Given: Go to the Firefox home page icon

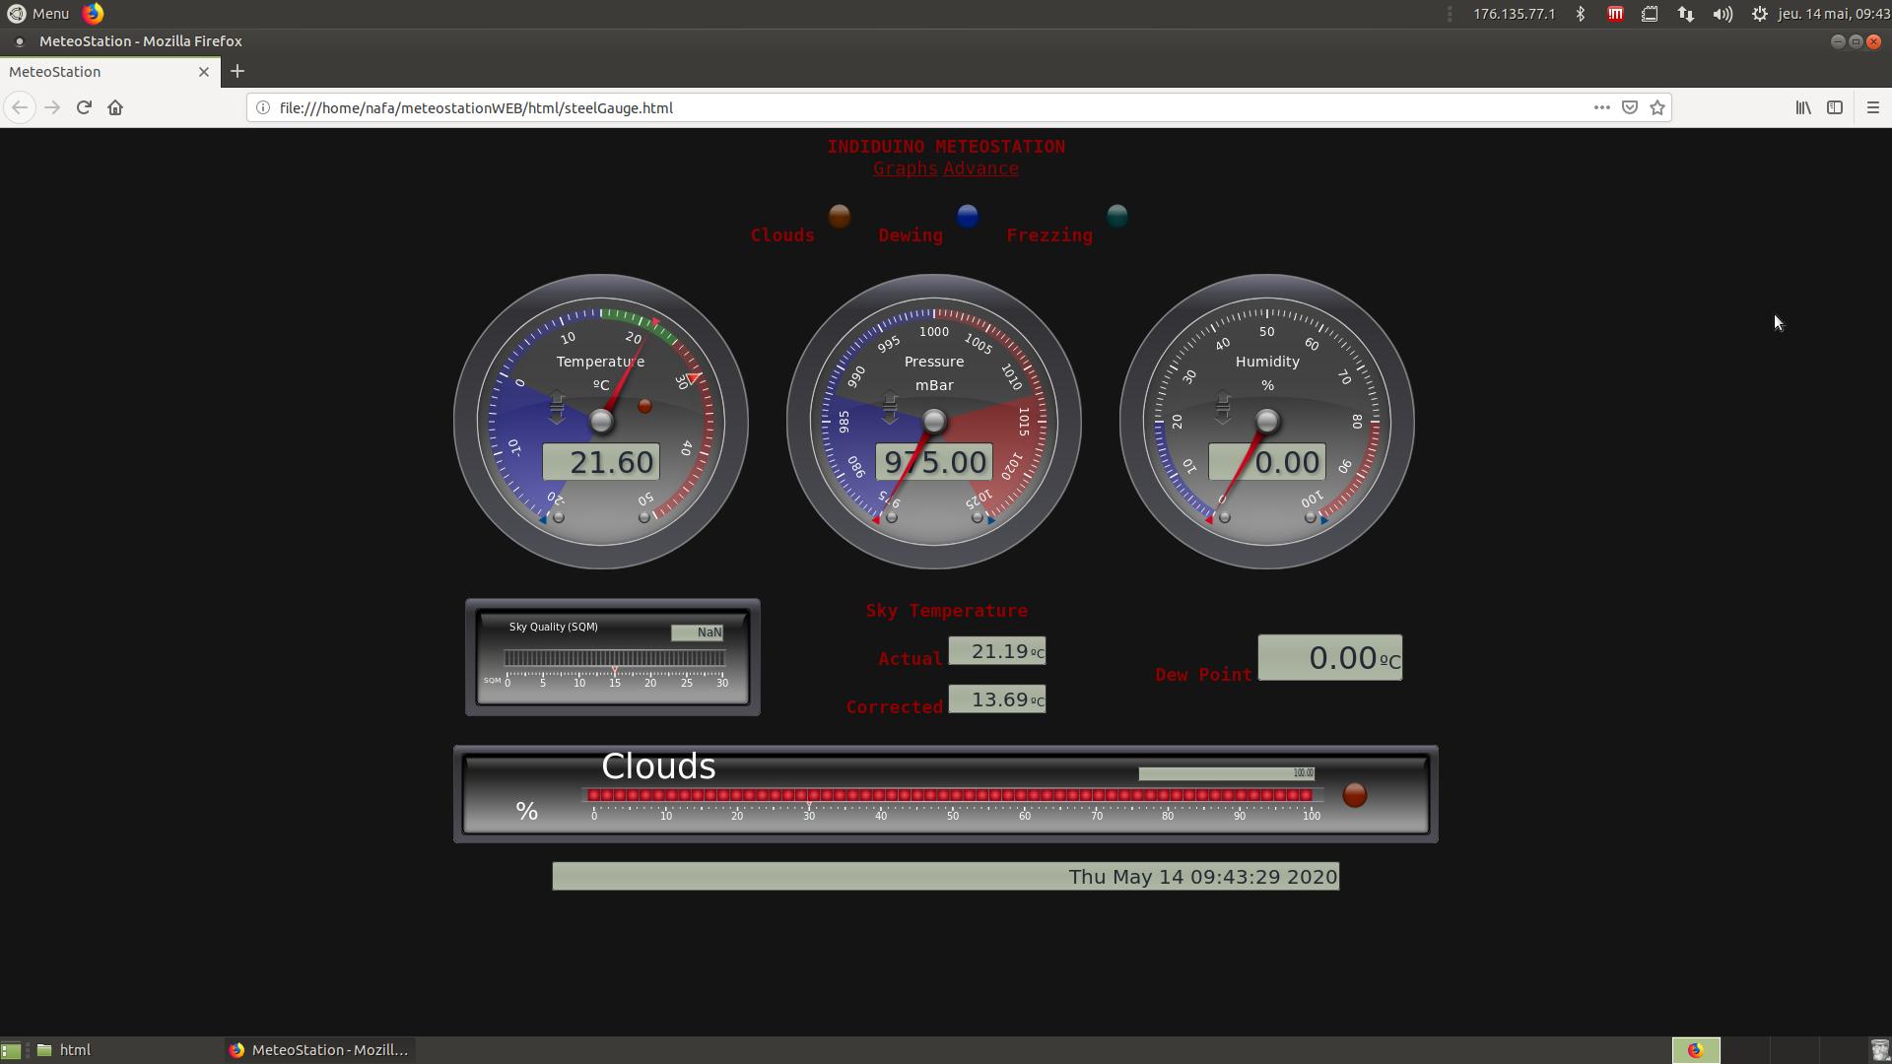Looking at the screenshot, I should click(115, 107).
